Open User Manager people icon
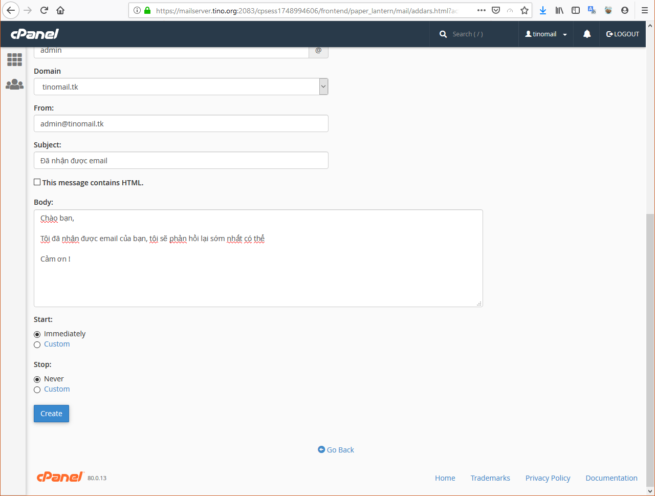The image size is (655, 496). (x=14, y=84)
